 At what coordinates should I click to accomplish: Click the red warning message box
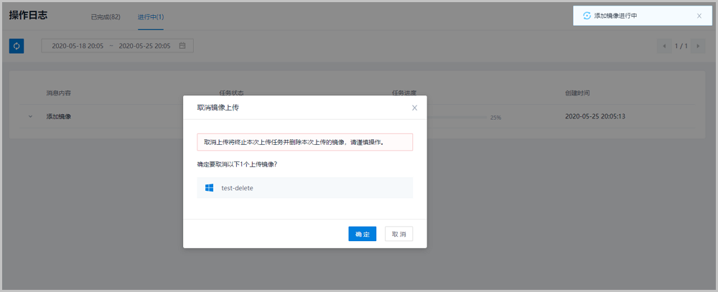(305, 142)
